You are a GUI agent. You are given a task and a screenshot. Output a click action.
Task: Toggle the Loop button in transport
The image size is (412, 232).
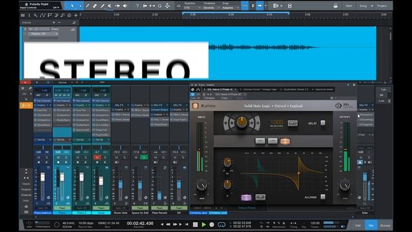[x=221, y=225]
